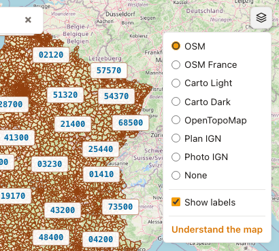The height and width of the screenshot is (251, 279).
Task: Close the search panel with the X
Action: (x=28, y=20)
